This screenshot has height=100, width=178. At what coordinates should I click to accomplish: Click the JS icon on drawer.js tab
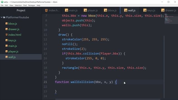[163, 10]
